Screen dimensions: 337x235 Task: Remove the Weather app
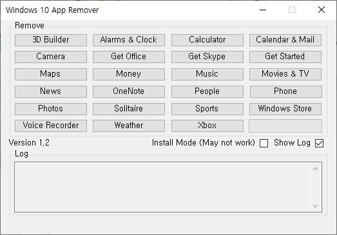[x=129, y=126]
